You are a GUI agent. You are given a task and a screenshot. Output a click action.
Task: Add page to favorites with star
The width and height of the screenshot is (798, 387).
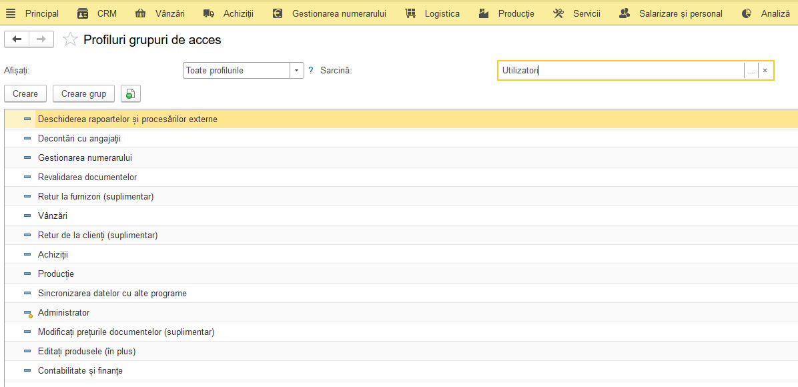pos(69,40)
